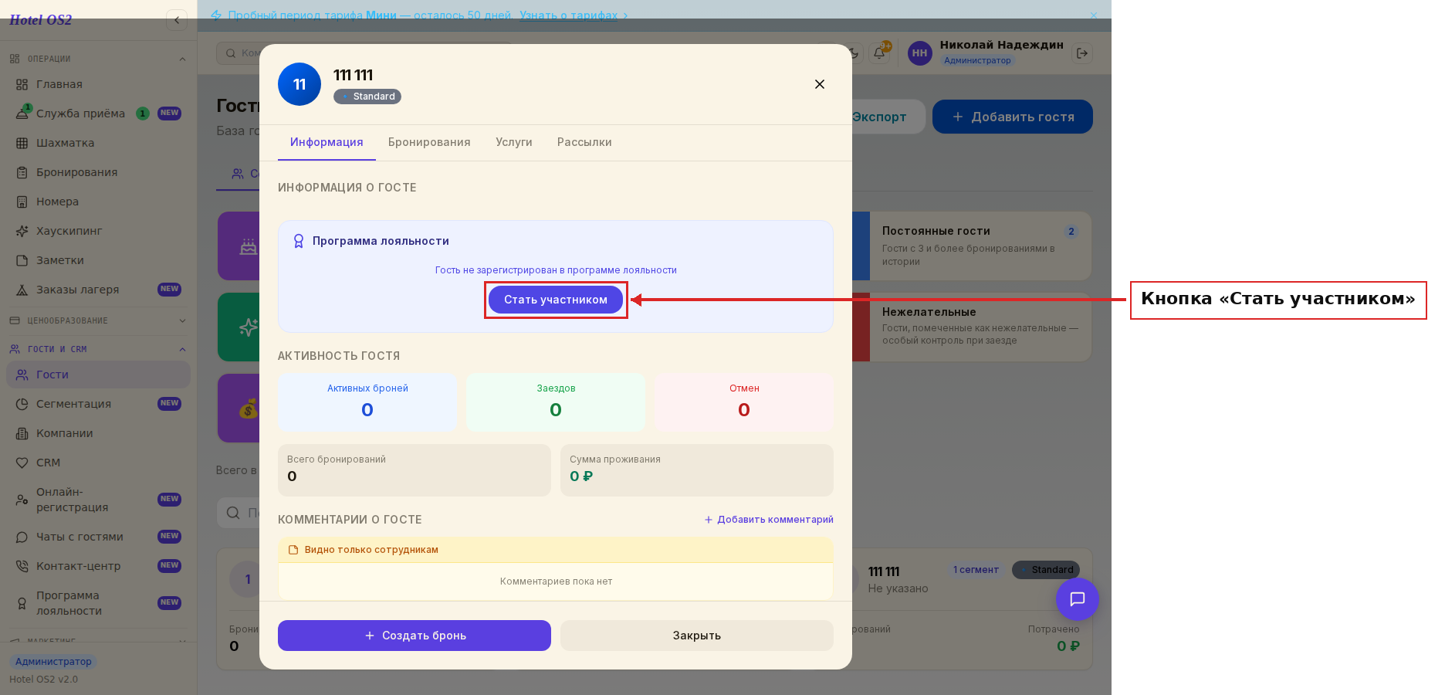Click the Hotel OS2 logo
Viewport: 1445px width, 695px height.
pos(41,20)
